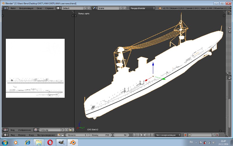The width and height of the screenshot is (233, 146).
Task: Jump to the timeline's last frame
Action: [152, 135]
